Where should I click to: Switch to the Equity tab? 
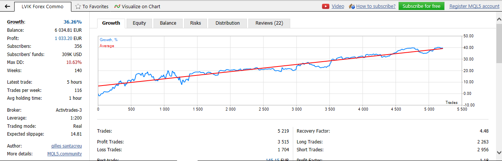[x=139, y=23]
